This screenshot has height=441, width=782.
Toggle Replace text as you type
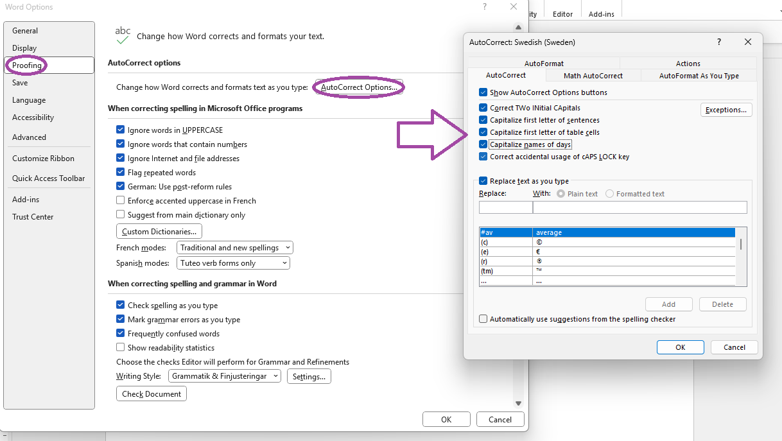point(483,181)
